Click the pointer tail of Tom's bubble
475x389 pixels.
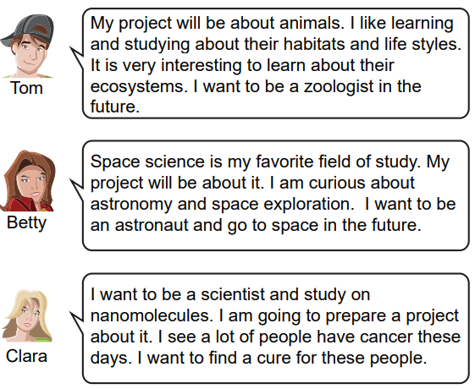(77, 57)
